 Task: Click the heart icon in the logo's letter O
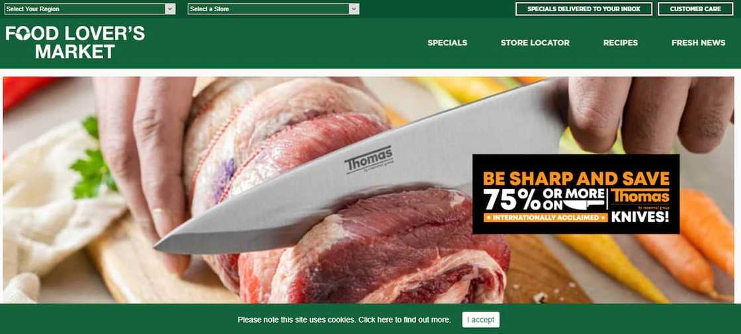[x=23, y=34]
